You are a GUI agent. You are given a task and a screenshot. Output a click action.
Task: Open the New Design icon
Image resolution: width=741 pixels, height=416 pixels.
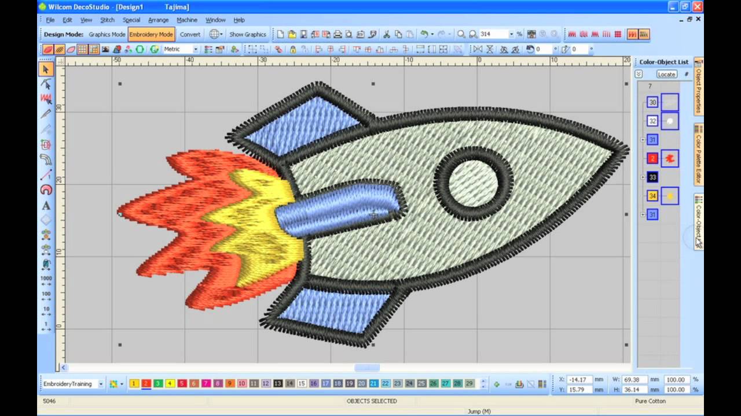click(279, 34)
